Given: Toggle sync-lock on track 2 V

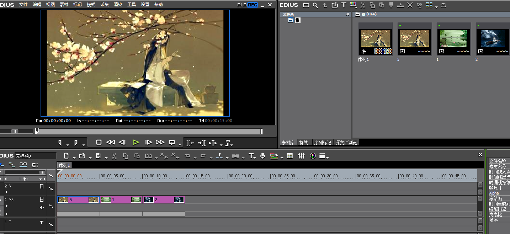Looking at the screenshot, I should tap(51, 189).
